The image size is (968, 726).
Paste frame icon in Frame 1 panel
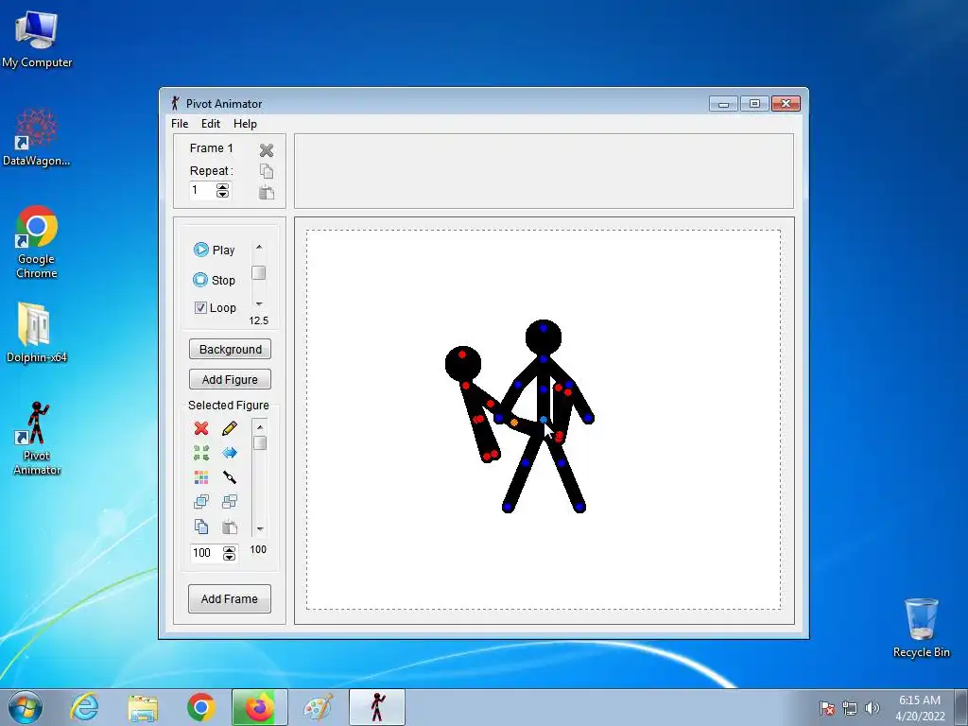pyautogui.click(x=267, y=193)
